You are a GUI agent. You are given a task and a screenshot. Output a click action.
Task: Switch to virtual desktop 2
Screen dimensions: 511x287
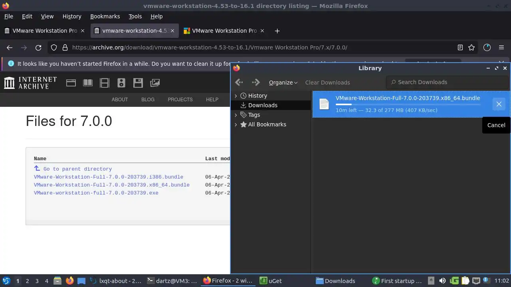(x=28, y=281)
